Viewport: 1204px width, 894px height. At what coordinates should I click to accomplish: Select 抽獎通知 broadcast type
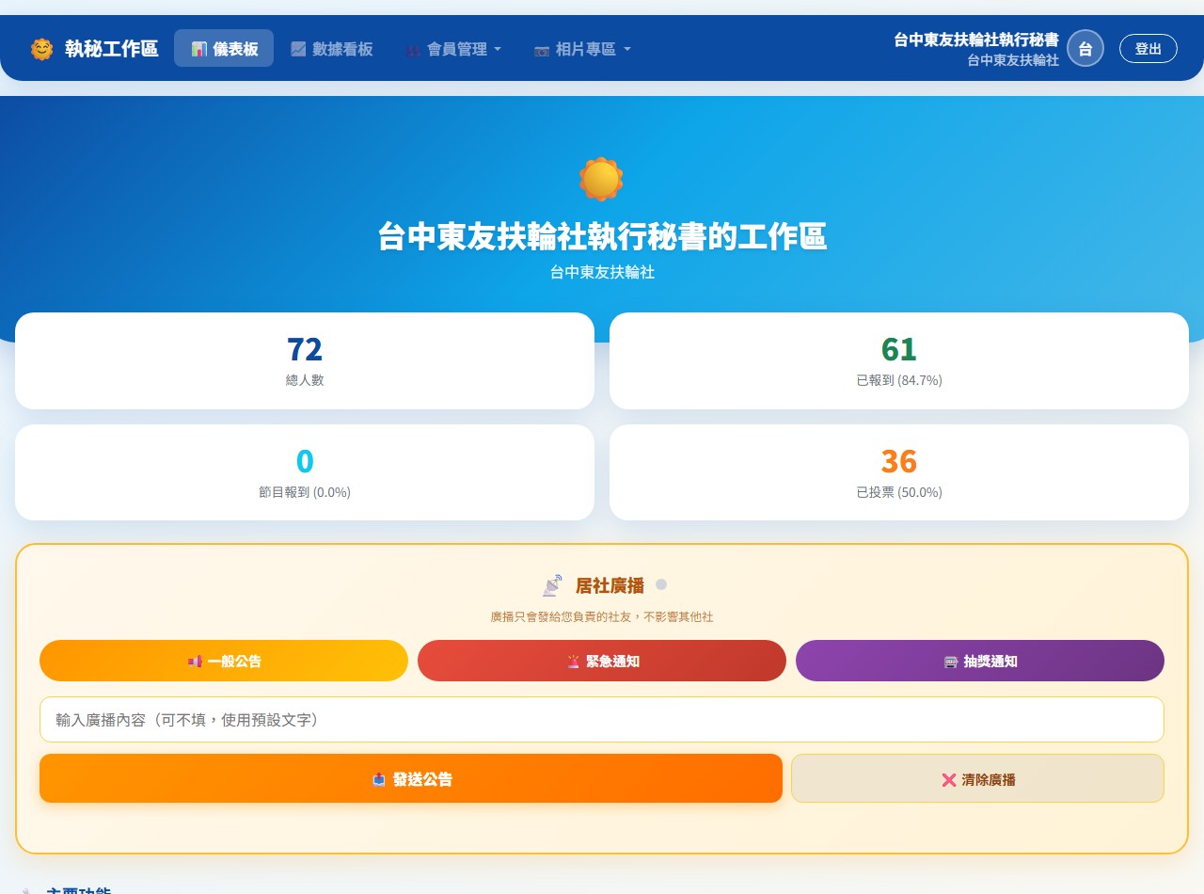pos(979,661)
